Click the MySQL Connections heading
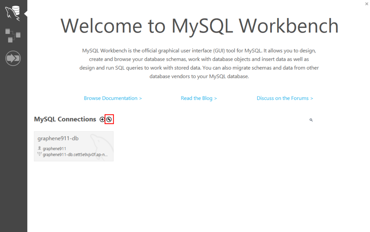Viewport: 370px width, 232px height. click(65, 119)
